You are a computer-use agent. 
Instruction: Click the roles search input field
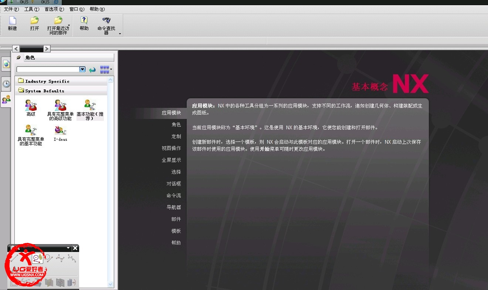(48, 69)
